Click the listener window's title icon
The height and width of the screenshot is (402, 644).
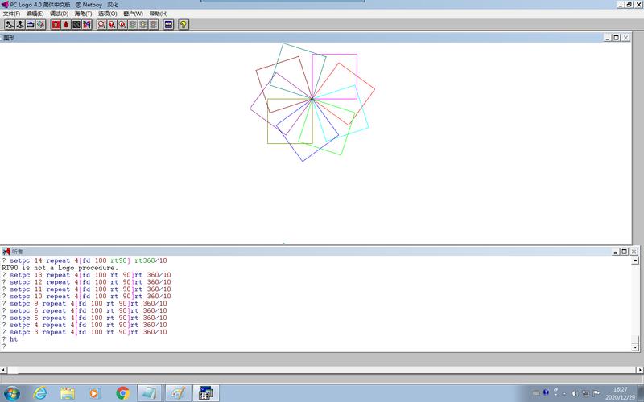pos(6,252)
